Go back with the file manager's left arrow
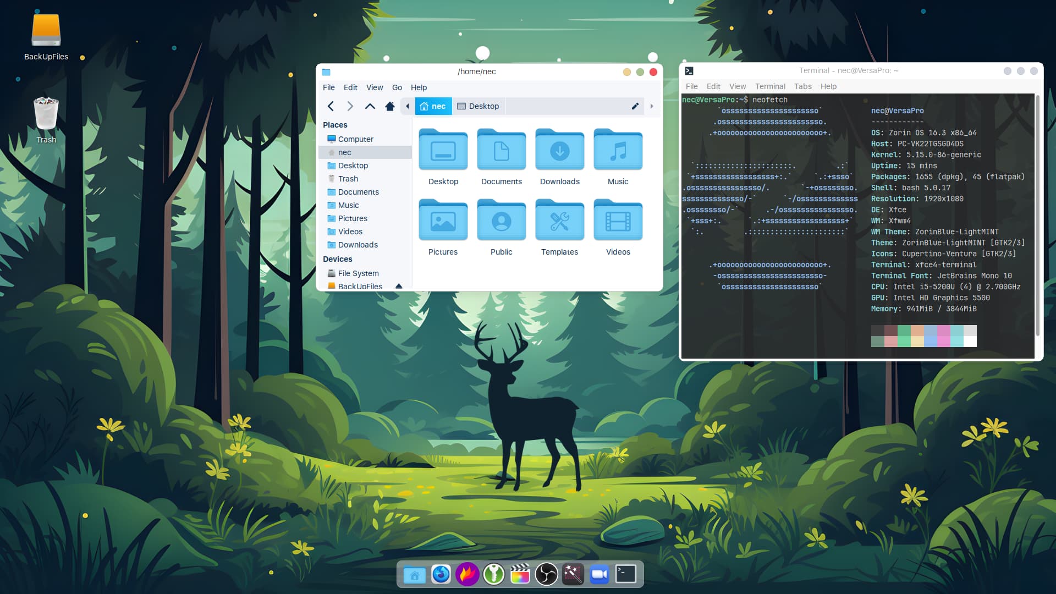Screen dimensions: 1056x594 [x=331, y=106]
